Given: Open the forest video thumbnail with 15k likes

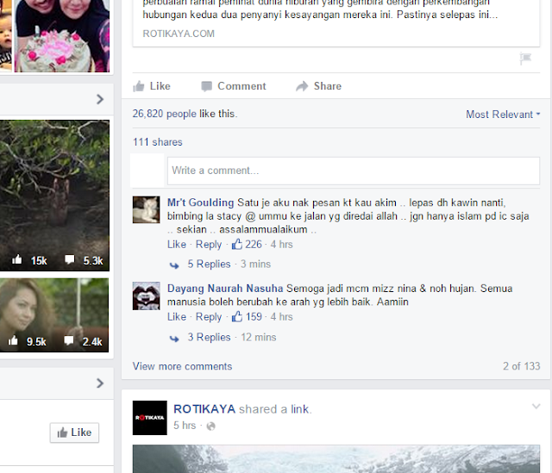Looking at the screenshot, I should tap(54, 196).
